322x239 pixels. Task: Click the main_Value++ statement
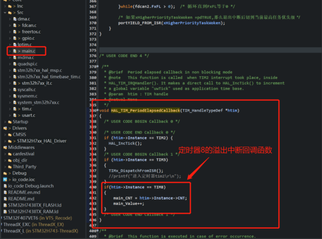(129, 204)
